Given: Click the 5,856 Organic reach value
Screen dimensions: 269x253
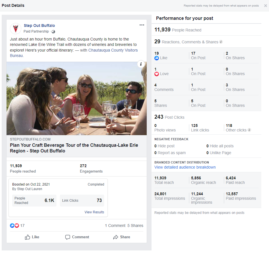Looking at the screenshot, I should pos(196,178).
